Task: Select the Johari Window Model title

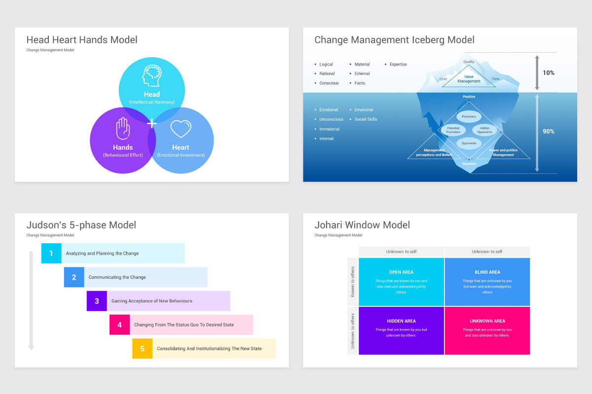Action: [362, 225]
